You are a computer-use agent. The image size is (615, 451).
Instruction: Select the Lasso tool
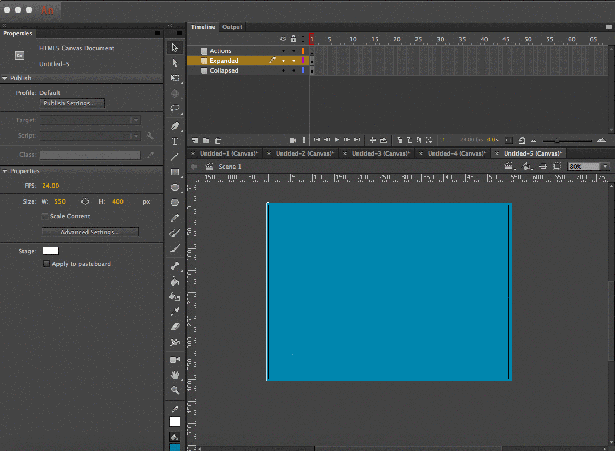coord(175,108)
